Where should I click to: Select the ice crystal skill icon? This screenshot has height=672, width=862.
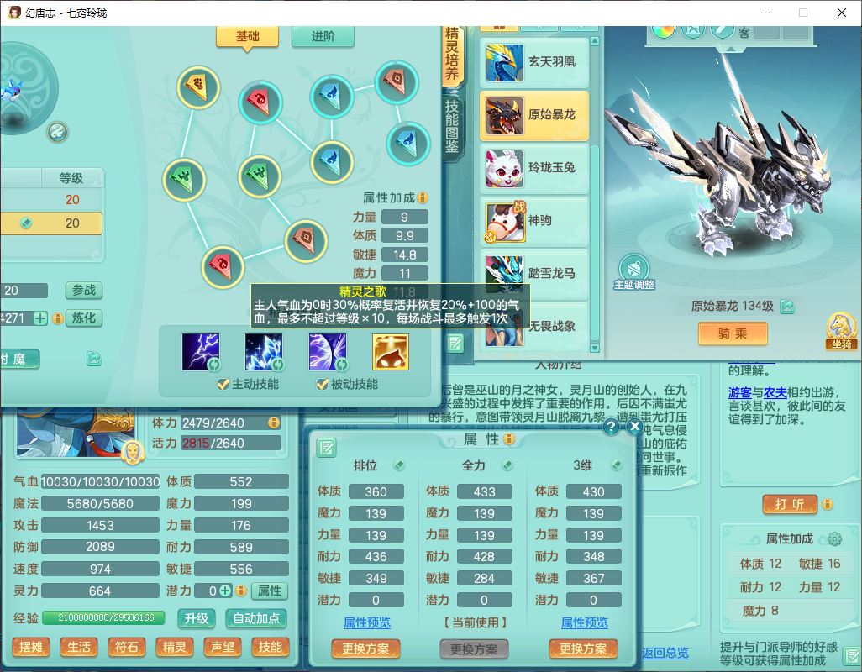click(x=264, y=352)
